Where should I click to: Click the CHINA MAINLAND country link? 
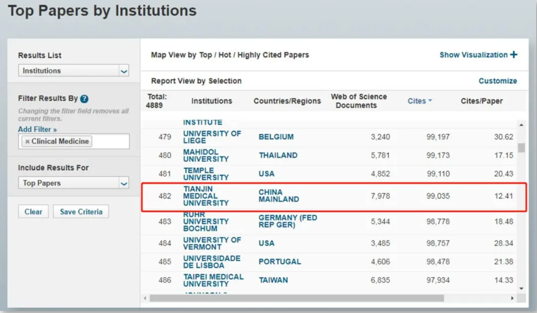[278, 196]
